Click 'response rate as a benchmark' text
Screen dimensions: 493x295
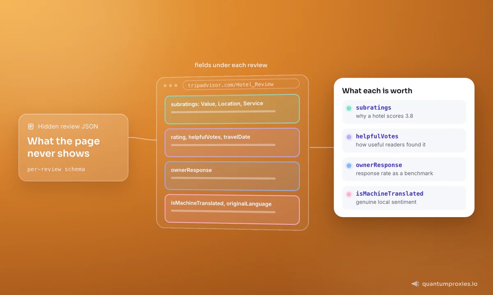394,173
